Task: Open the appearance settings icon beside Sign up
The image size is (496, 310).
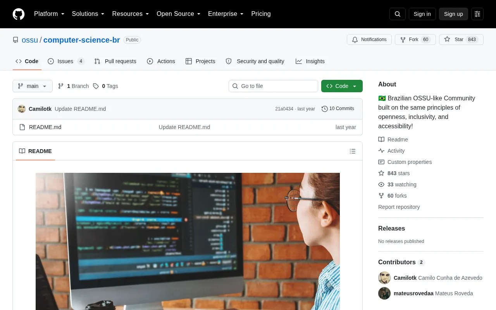Action: point(477,14)
